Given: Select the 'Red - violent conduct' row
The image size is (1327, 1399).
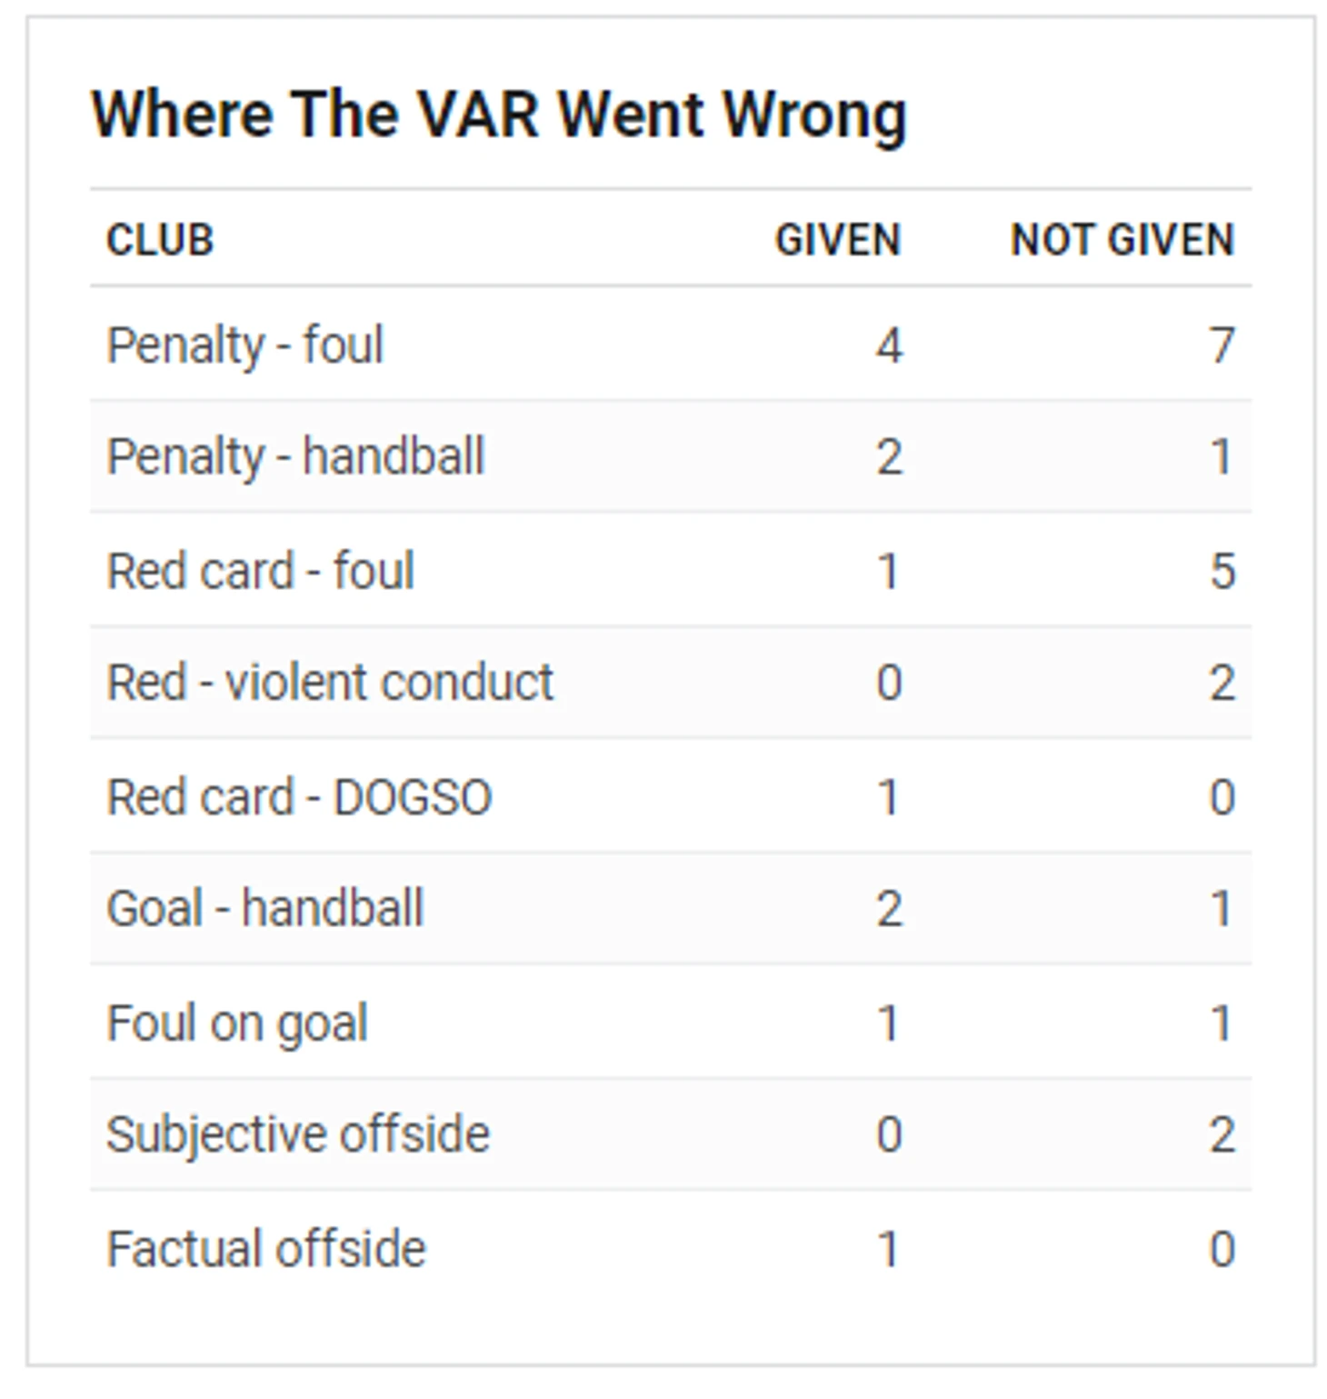Looking at the screenshot, I should coord(671,682).
